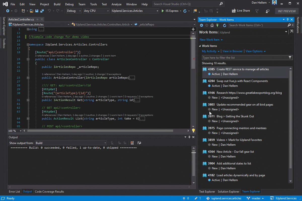Click the INT PREVIEW button

(286, 11)
